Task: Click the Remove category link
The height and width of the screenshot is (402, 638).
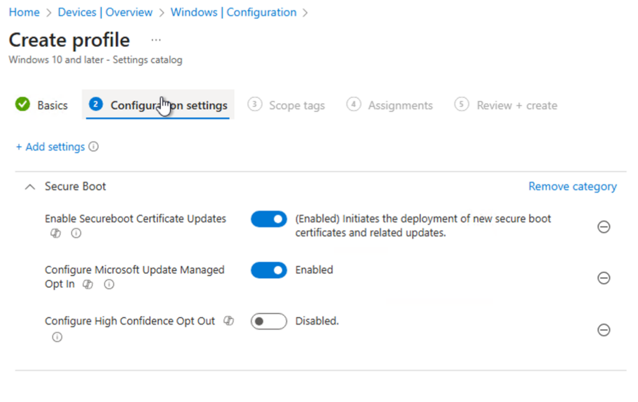Action: pyautogui.click(x=572, y=186)
